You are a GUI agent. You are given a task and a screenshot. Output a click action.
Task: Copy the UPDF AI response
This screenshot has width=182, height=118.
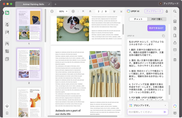163,36
